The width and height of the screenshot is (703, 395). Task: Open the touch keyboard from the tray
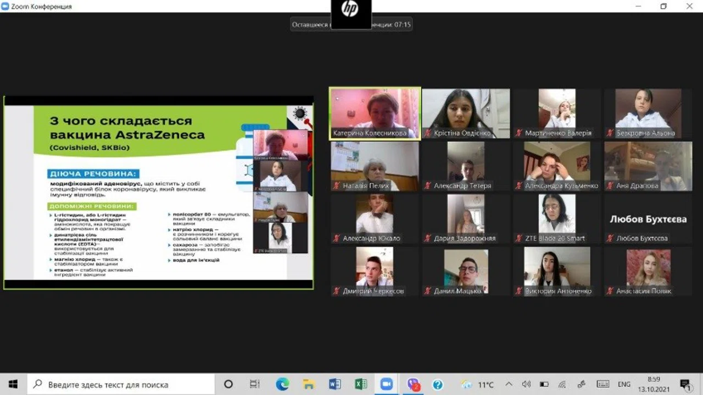(603, 384)
